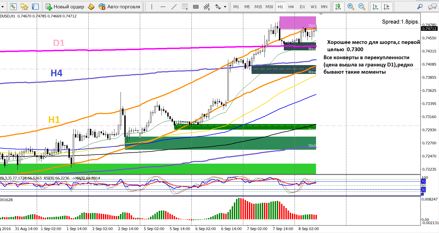
Task: Select the vertical line drawing tool
Action: (x=152, y=7)
